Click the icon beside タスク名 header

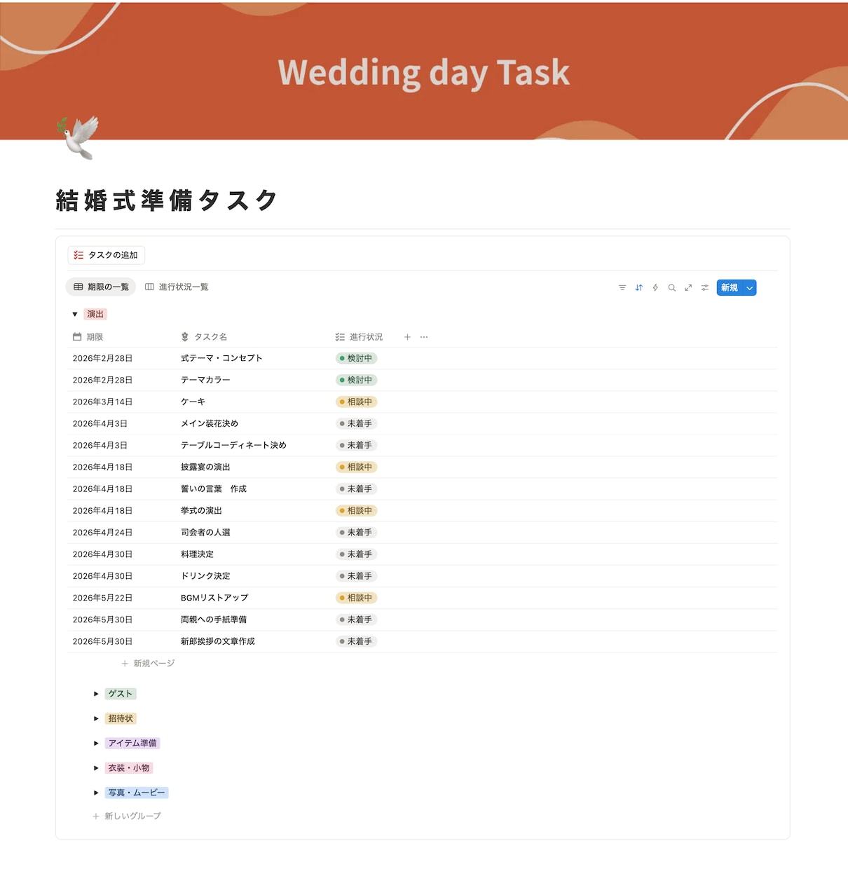click(x=185, y=337)
